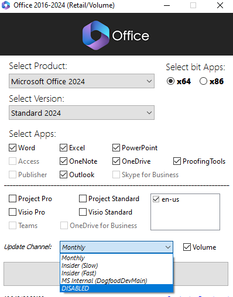Toggle the ProofingTools checkbox
The height and width of the screenshot is (297, 233).
177,161
